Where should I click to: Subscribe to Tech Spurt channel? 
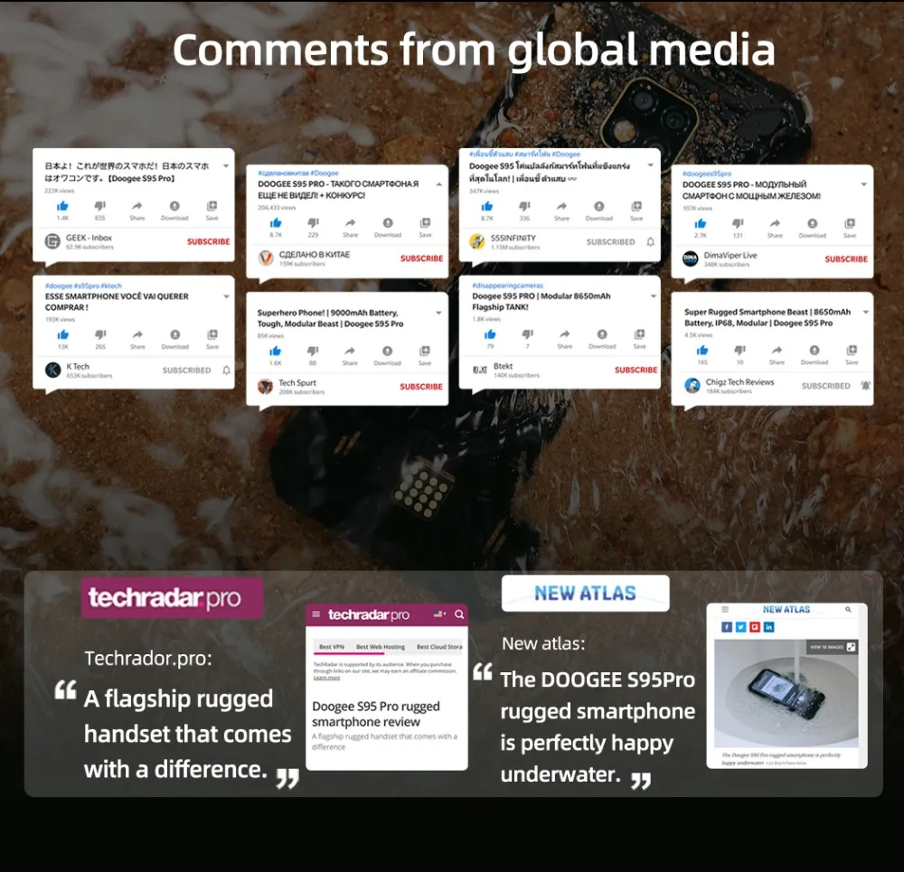point(421,387)
